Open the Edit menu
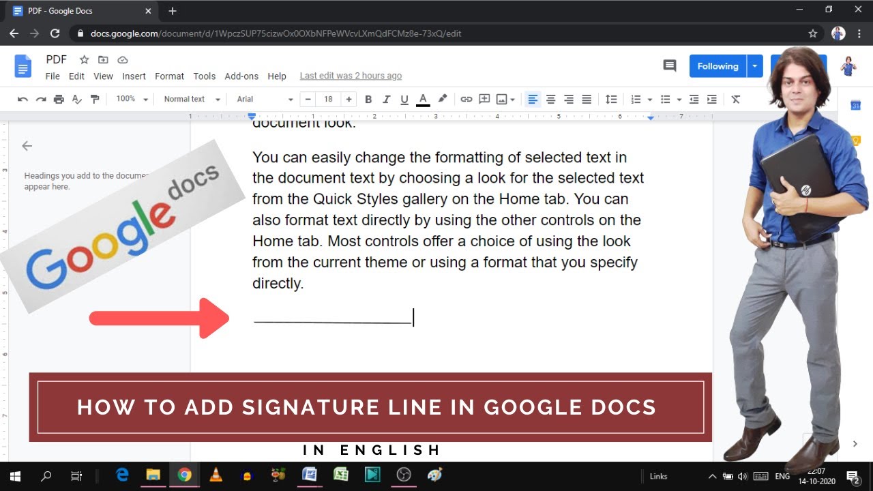The width and height of the screenshot is (873, 491). [76, 76]
